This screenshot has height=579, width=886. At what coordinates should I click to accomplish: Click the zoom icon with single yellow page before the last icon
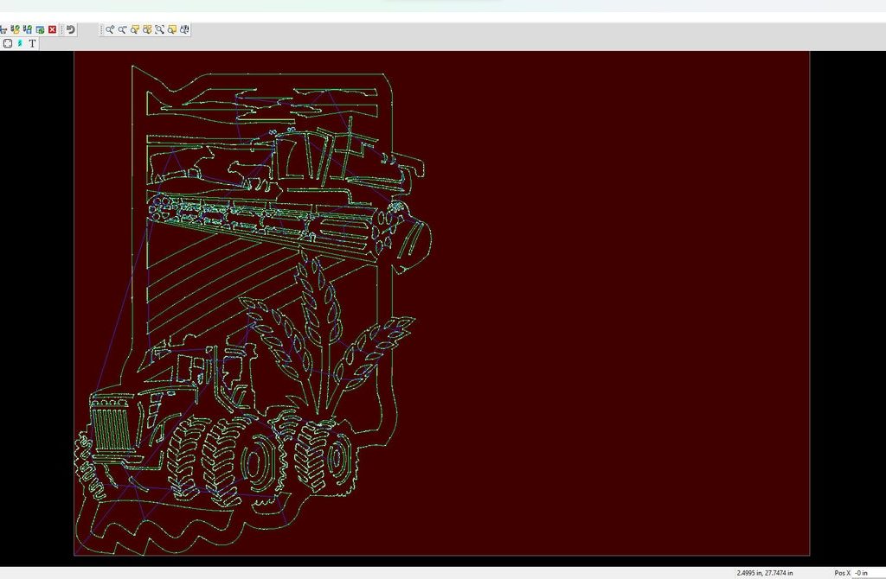point(173,29)
